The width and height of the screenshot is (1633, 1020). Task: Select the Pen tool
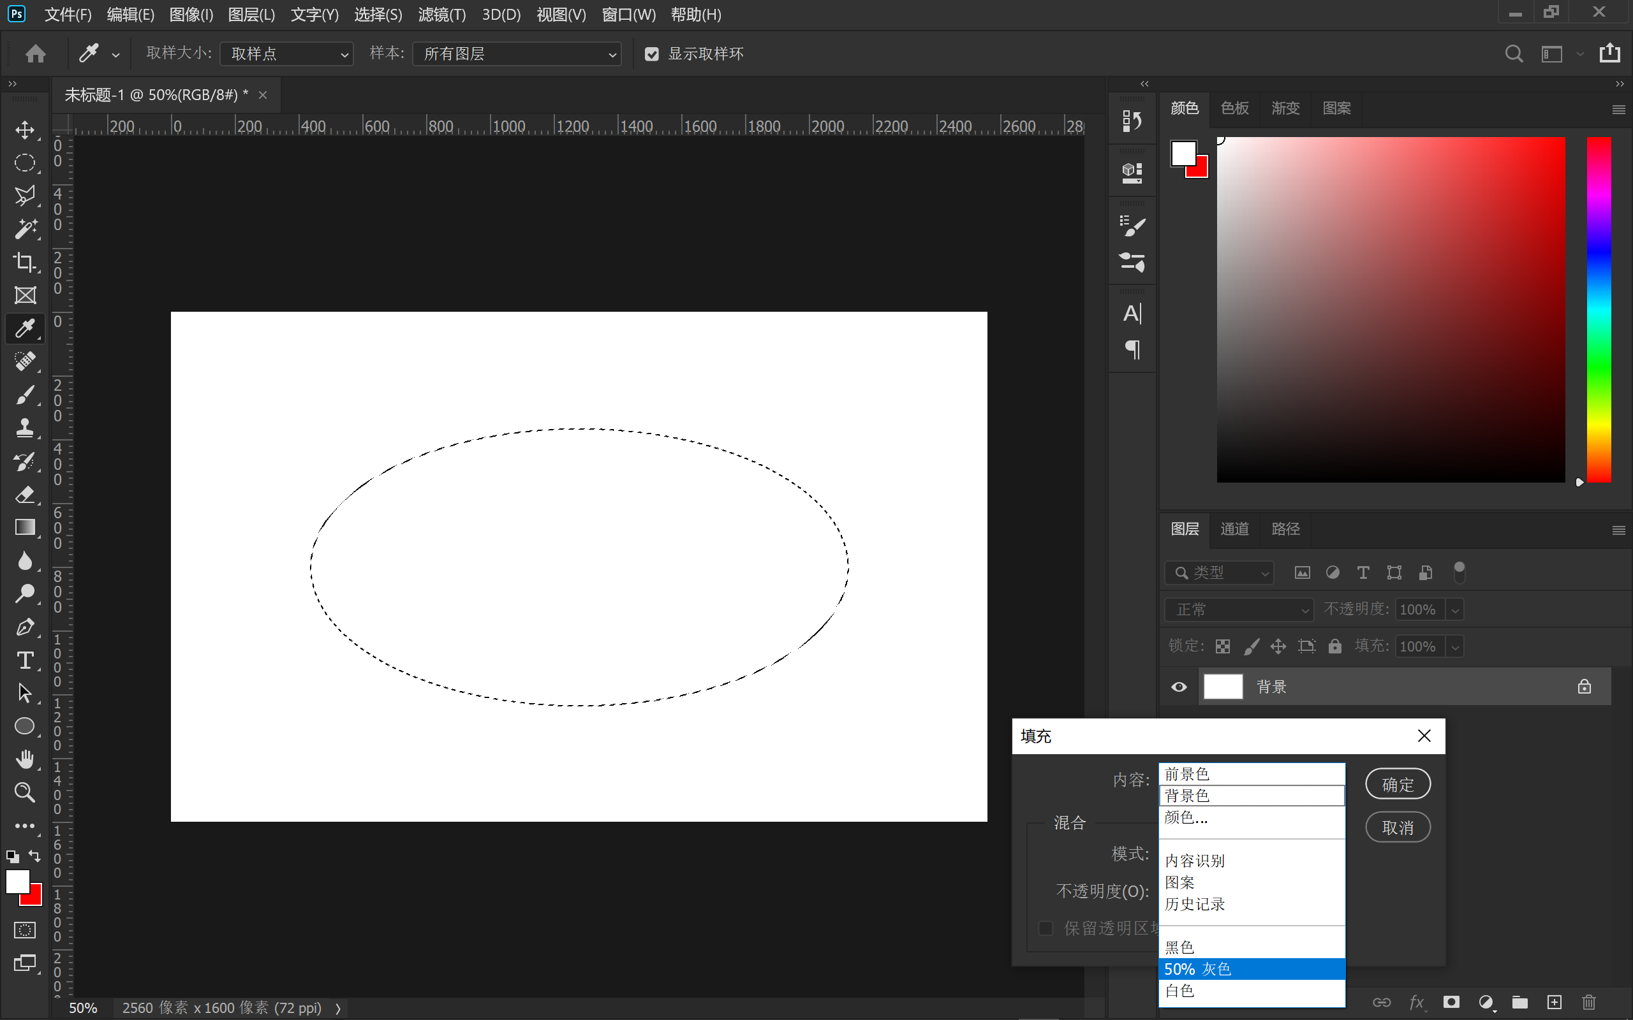tap(25, 627)
